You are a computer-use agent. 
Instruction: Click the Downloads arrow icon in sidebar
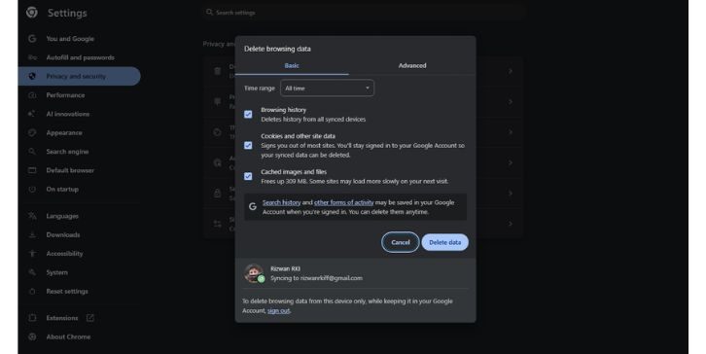pyautogui.click(x=32, y=235)
